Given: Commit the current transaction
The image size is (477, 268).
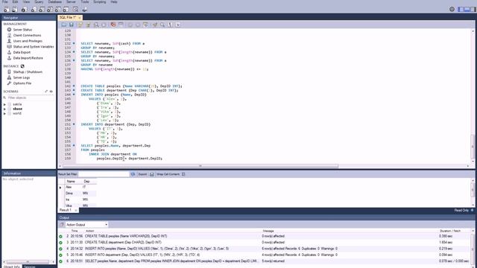Looking at the screenshot, I should tap(130, 25).
